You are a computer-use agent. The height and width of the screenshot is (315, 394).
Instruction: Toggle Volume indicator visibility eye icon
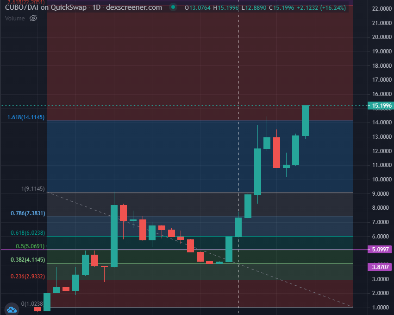(x=33, y=18)
